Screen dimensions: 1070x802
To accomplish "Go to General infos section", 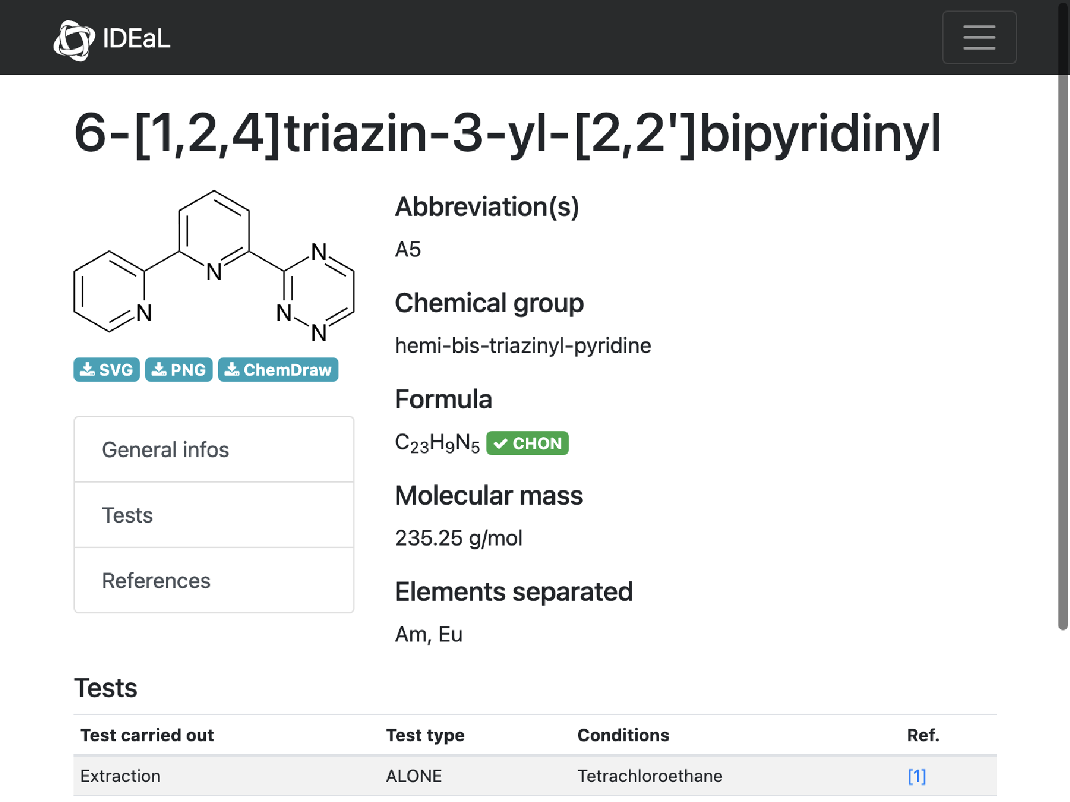I will (214, 450).
